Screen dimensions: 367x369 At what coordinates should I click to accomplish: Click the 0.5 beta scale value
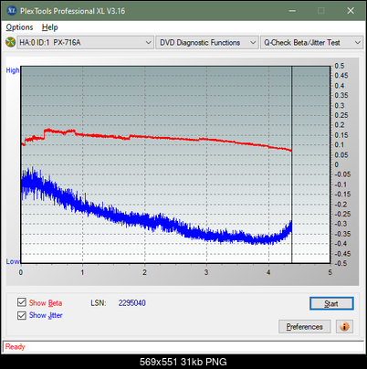click(340, 66)
